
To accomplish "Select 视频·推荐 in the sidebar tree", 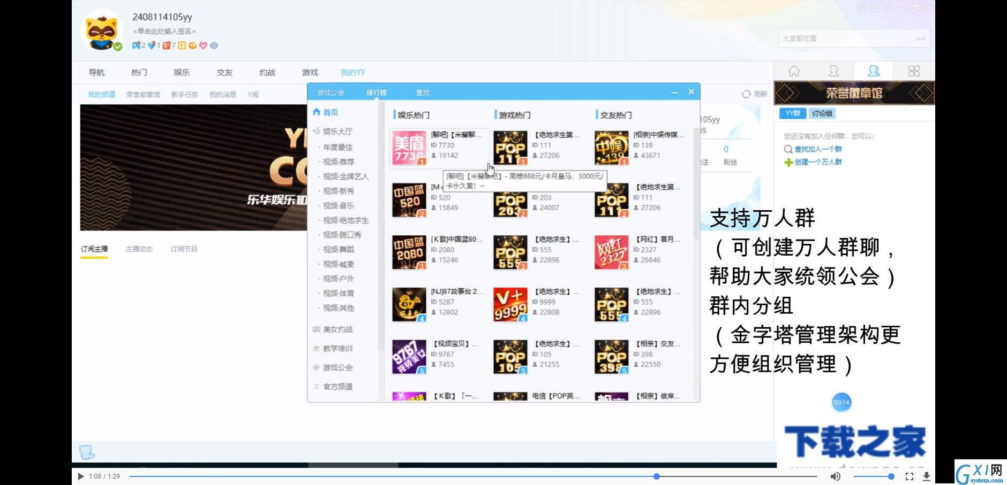I will click(339, 161).
